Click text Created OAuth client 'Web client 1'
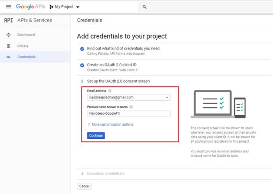 point(113,70)
